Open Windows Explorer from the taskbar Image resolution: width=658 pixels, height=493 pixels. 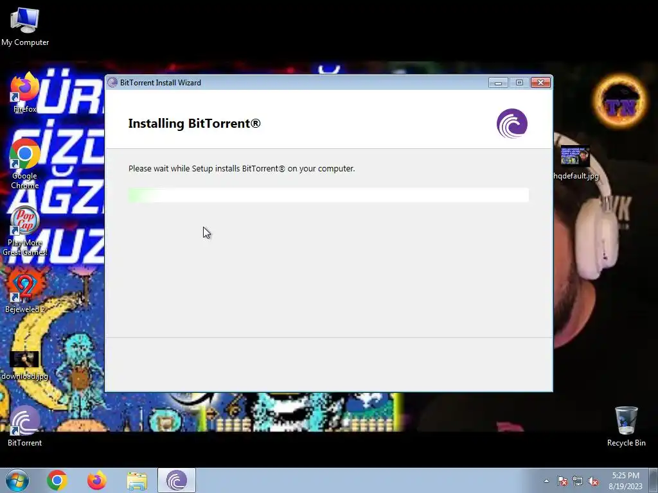[x=137, y=480]
